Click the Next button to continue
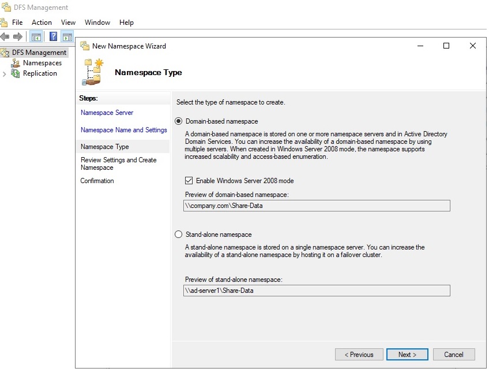The height and width of the screenshot is (372, 489). [407, 354]
